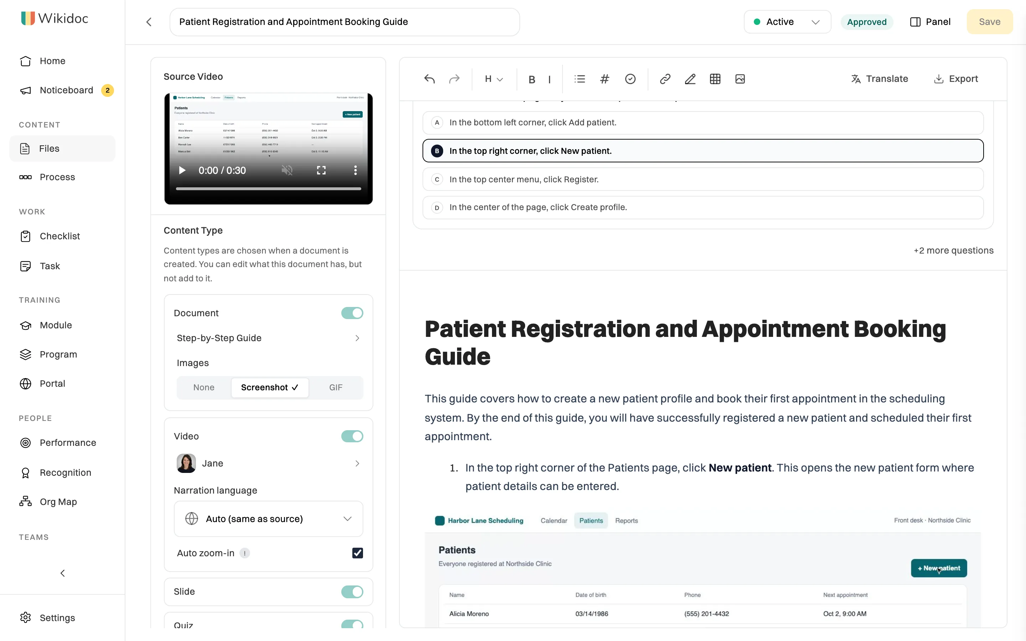Click the Approved status badge

[867, 22]
